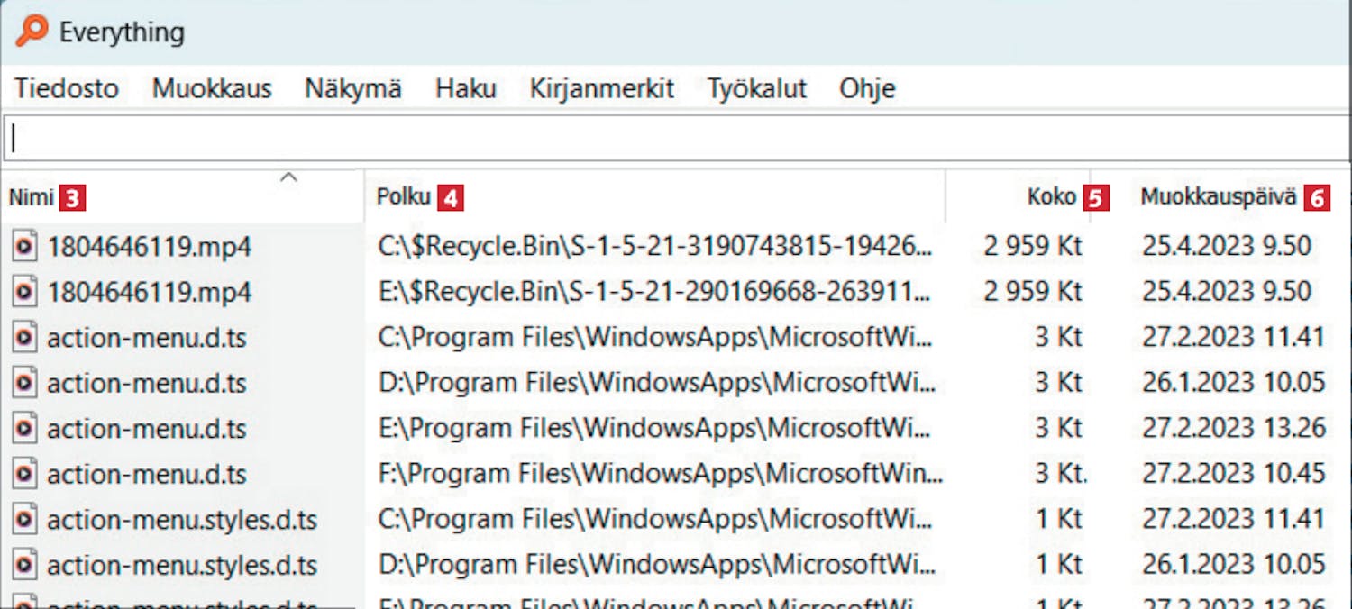Click the icon of the first action-menu.styles.d.ts

pos(25,520)
